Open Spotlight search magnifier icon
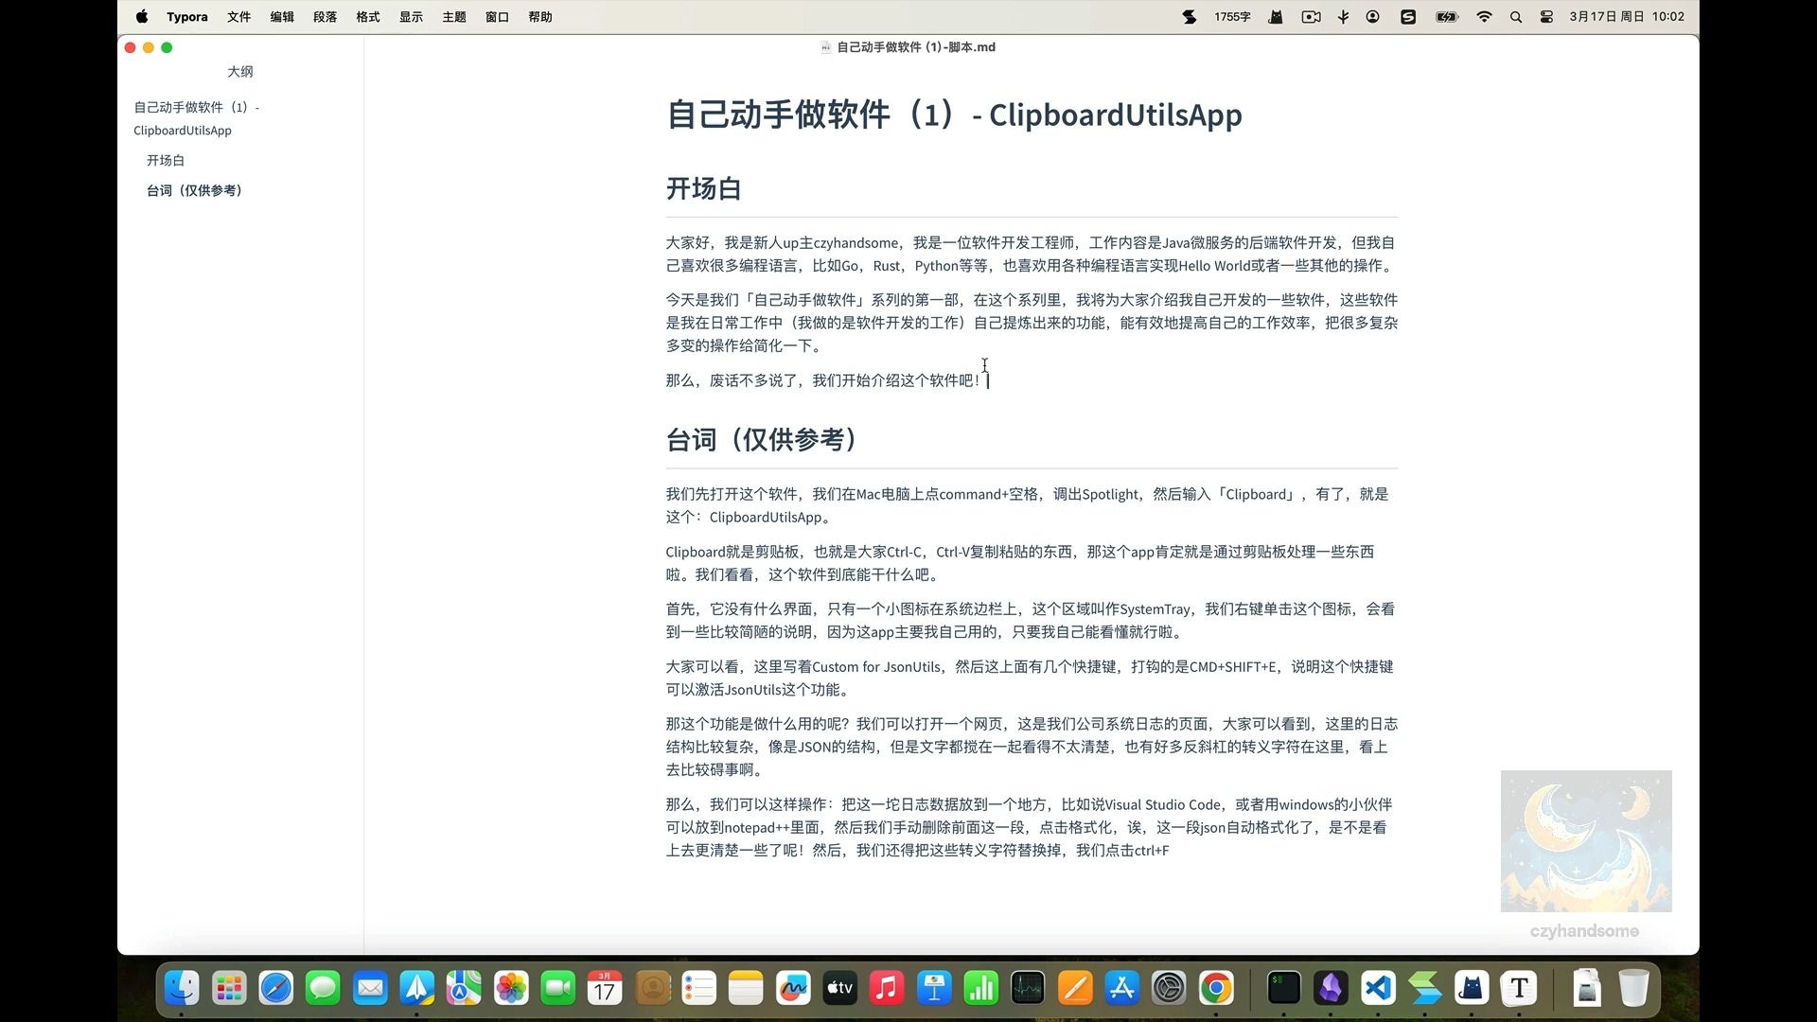This screenshot has height=1022, width=1817. click(1515, 17)
